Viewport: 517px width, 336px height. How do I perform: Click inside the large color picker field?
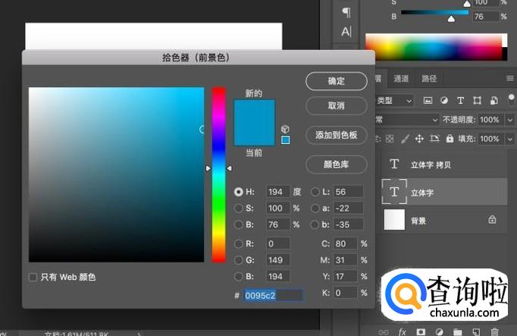coord(117,174)
